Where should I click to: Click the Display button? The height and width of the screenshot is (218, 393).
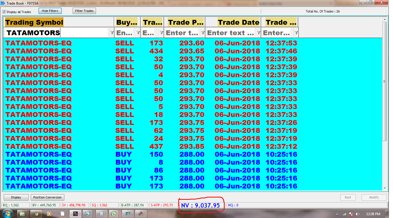point(16,197)
